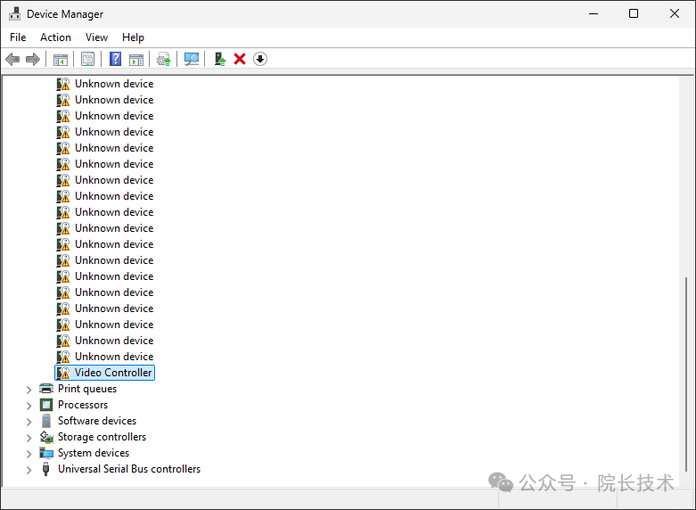Maximize the Device Manager window

click(634, 13)
